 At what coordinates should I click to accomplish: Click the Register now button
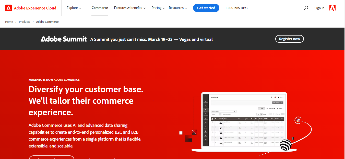coord(290,39)
